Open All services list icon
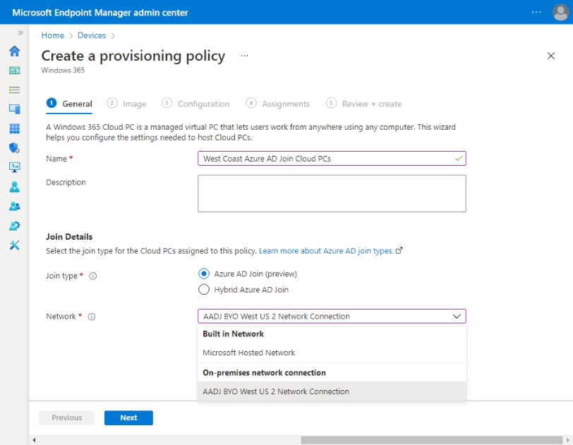Viewport: 573px width, 445px height. tap(14, 90)
